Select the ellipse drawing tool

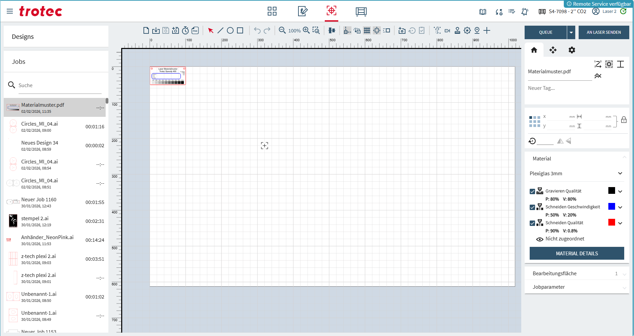click(230, 31)
